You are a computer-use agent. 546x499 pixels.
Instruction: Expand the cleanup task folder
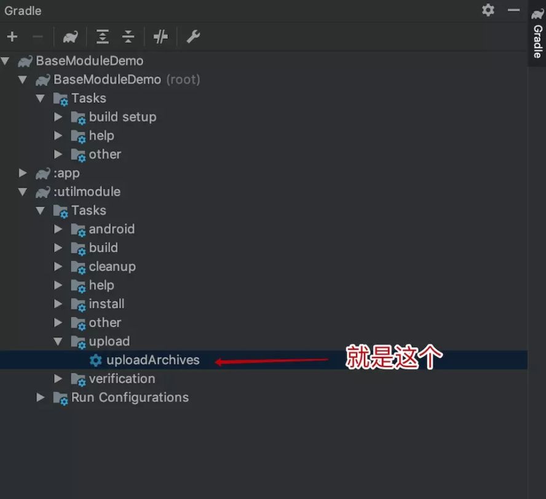point(58,267)
